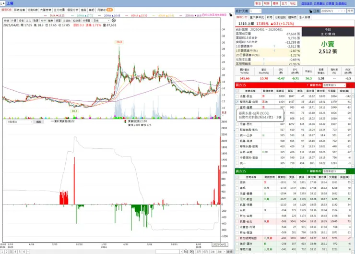Click the search magnifier icon at top-left
This screenshot has height=254, width=355.
(x=1, y=3)
